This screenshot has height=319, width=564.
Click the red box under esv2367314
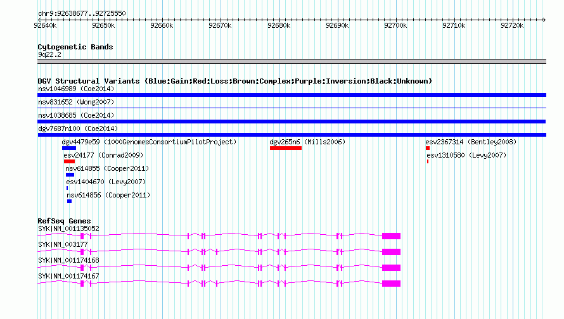[x=428, y=148]
